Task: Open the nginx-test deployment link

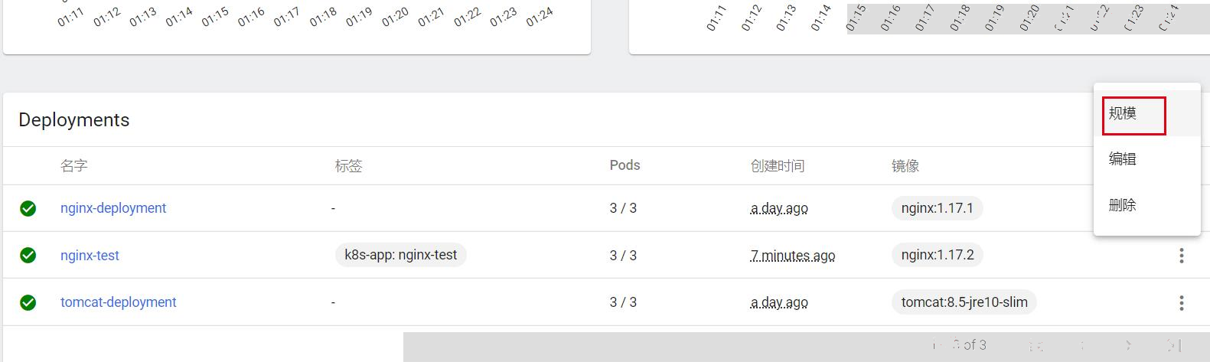Action: click(90, 256)
